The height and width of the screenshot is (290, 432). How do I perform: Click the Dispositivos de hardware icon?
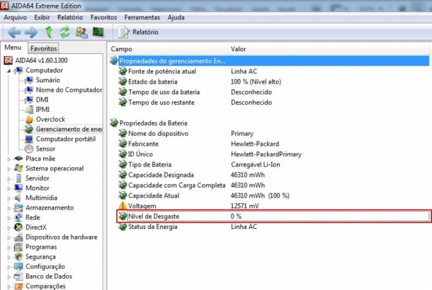point(19,237)
